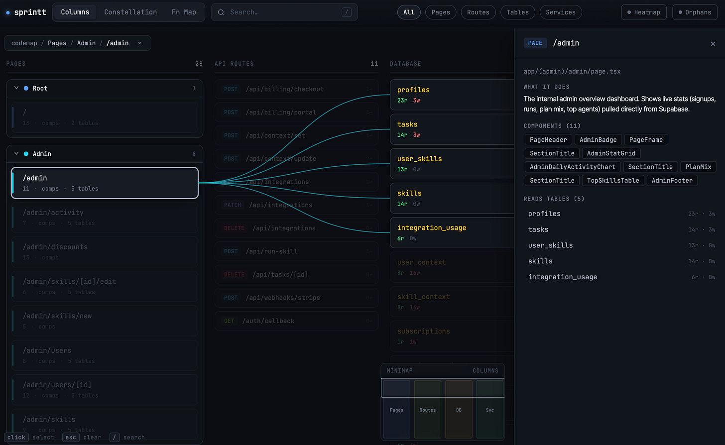
Task: Open the /admin/users page card
Action: pos(105,355)
